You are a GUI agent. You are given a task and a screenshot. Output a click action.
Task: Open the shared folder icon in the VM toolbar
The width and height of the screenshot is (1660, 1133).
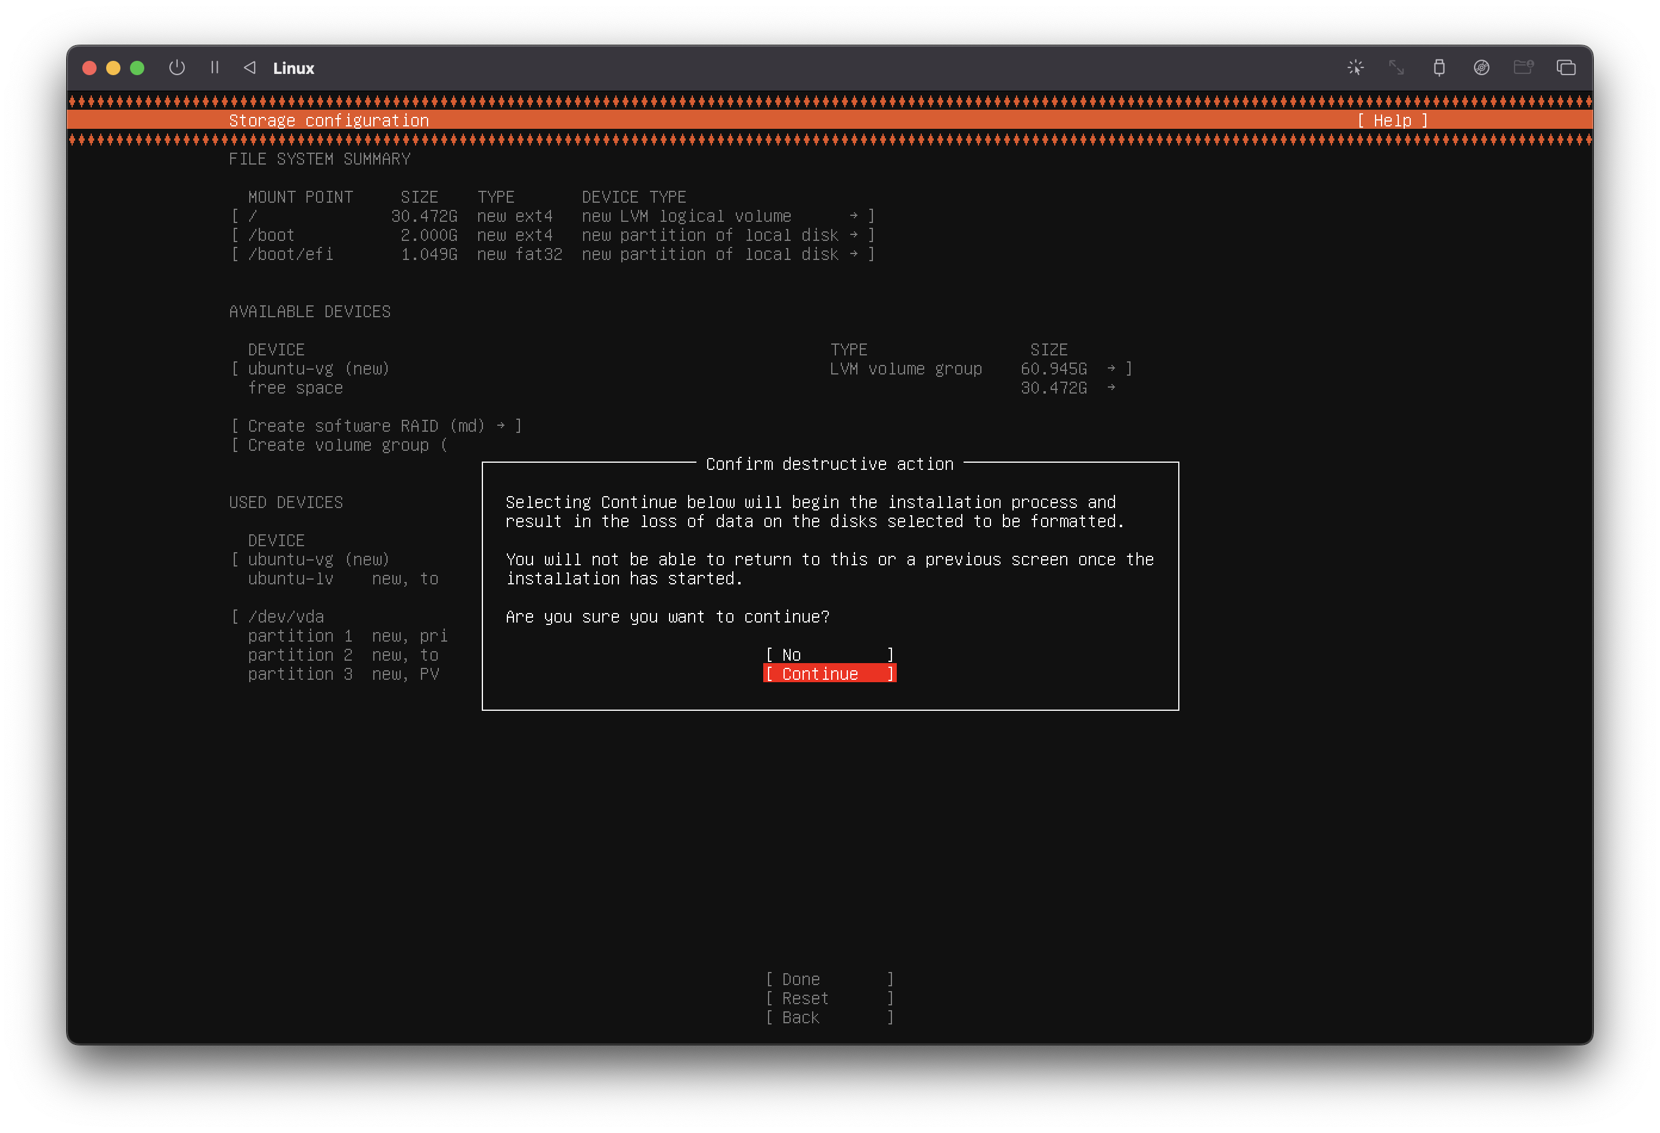click(x=1523, y=68)
